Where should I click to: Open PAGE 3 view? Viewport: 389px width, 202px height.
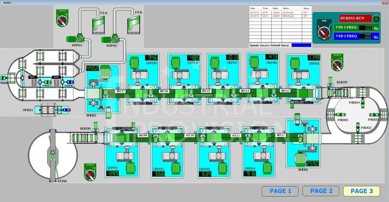[x=362, y=191]
